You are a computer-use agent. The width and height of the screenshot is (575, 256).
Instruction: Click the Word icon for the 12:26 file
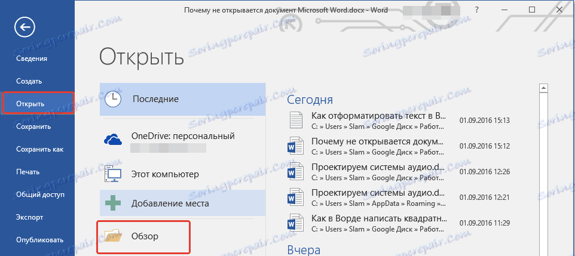click(x=295, y=171)
